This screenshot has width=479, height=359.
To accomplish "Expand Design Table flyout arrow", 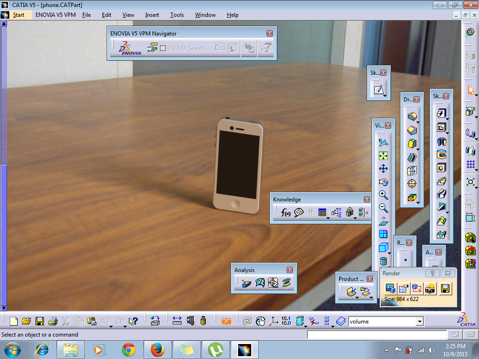I will [328, 218].
